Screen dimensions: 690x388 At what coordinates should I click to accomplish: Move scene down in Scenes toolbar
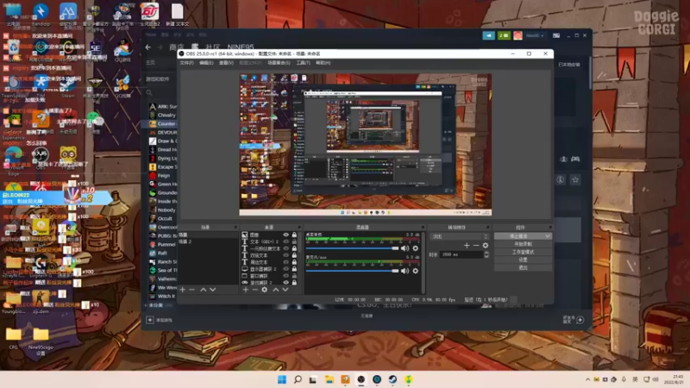coord(213,290)
